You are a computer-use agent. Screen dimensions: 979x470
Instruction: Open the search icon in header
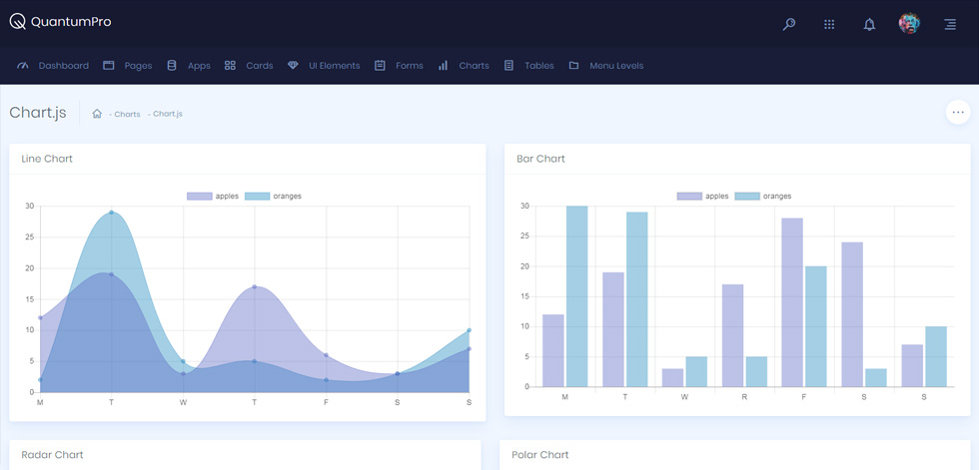tap(789, 24)
